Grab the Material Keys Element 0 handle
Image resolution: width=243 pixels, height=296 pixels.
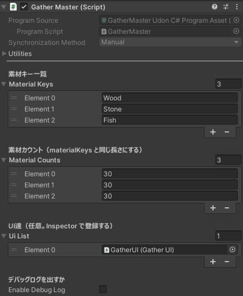coord(14,98)
